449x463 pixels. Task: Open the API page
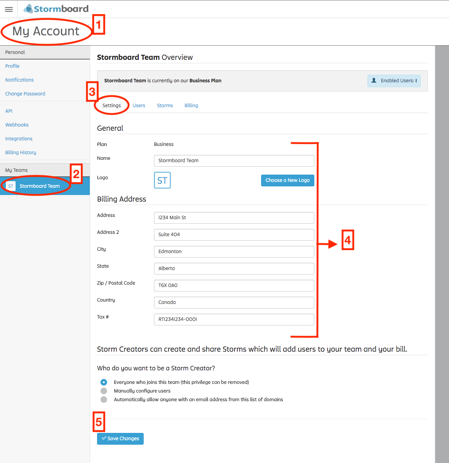(x=9, y=111)
